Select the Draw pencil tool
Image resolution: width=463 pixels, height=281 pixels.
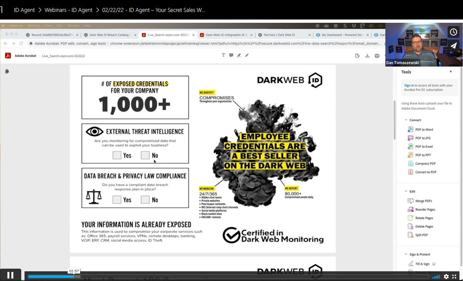[x=247, y=55]
